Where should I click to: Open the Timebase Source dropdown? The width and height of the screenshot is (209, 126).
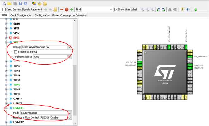pos(69,57)
